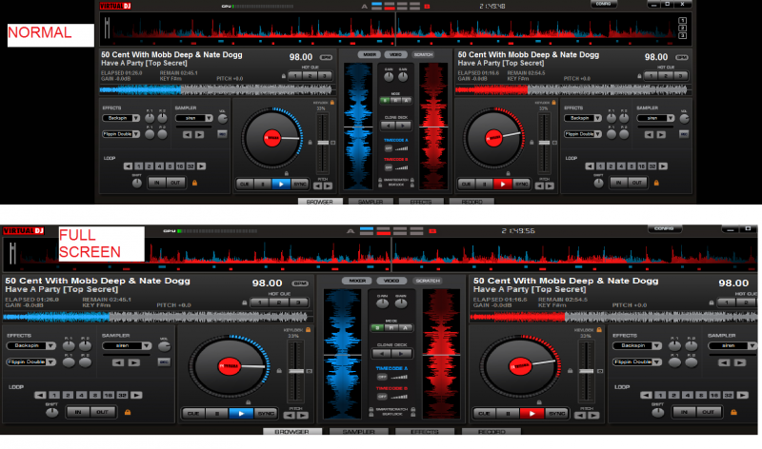The height and width of the screenshot is (449, 762).
Task: Click the right deck SYNC button in the normal window
Action: pos(521,184)
